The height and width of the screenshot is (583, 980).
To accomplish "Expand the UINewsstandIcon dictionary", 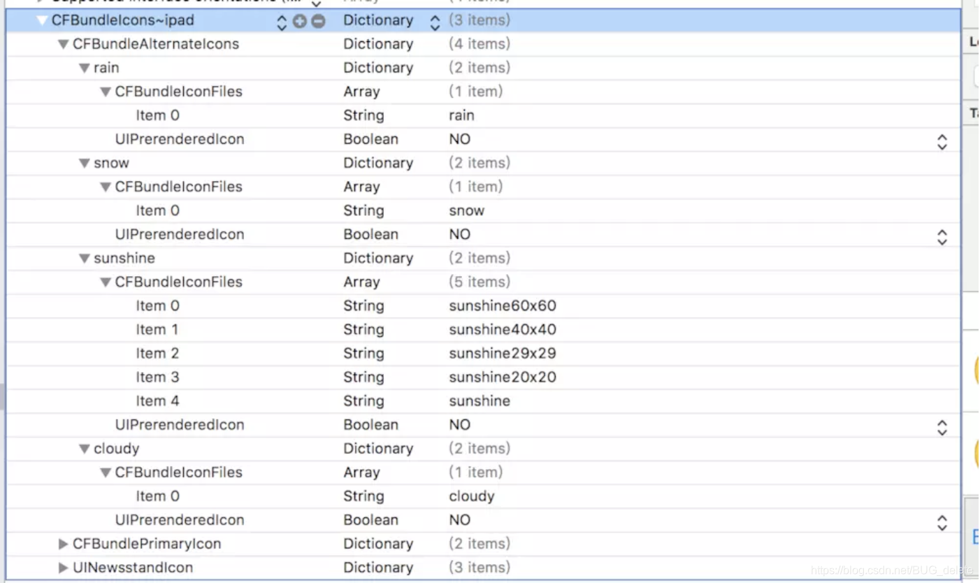I will tap(64, 568).
